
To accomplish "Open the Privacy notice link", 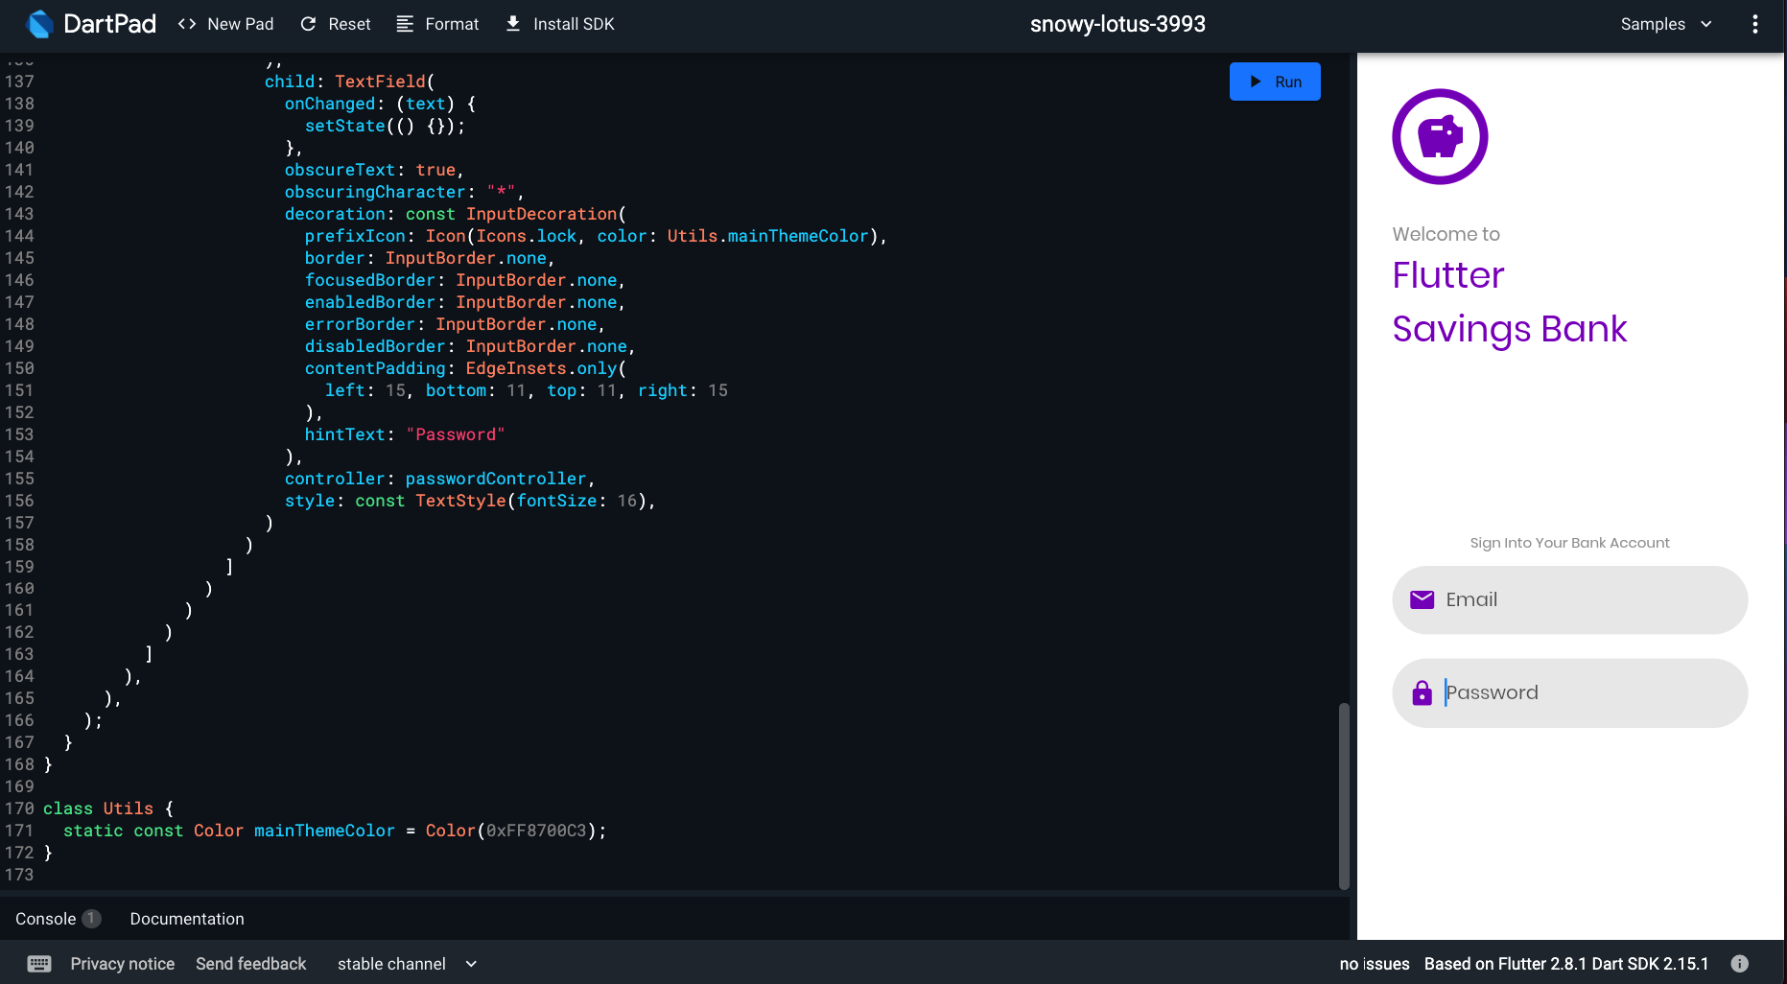I will [123, 964].
